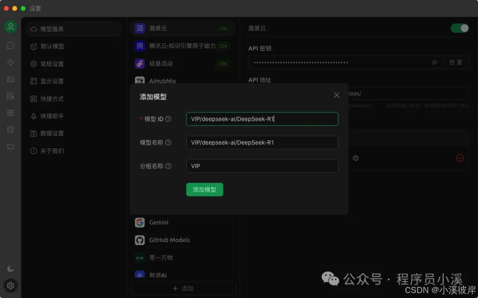Viewport: 478px width, 298px height.
Task: Remove model with red minus icon
Action: pyautogui.click(x=460, y=158)
